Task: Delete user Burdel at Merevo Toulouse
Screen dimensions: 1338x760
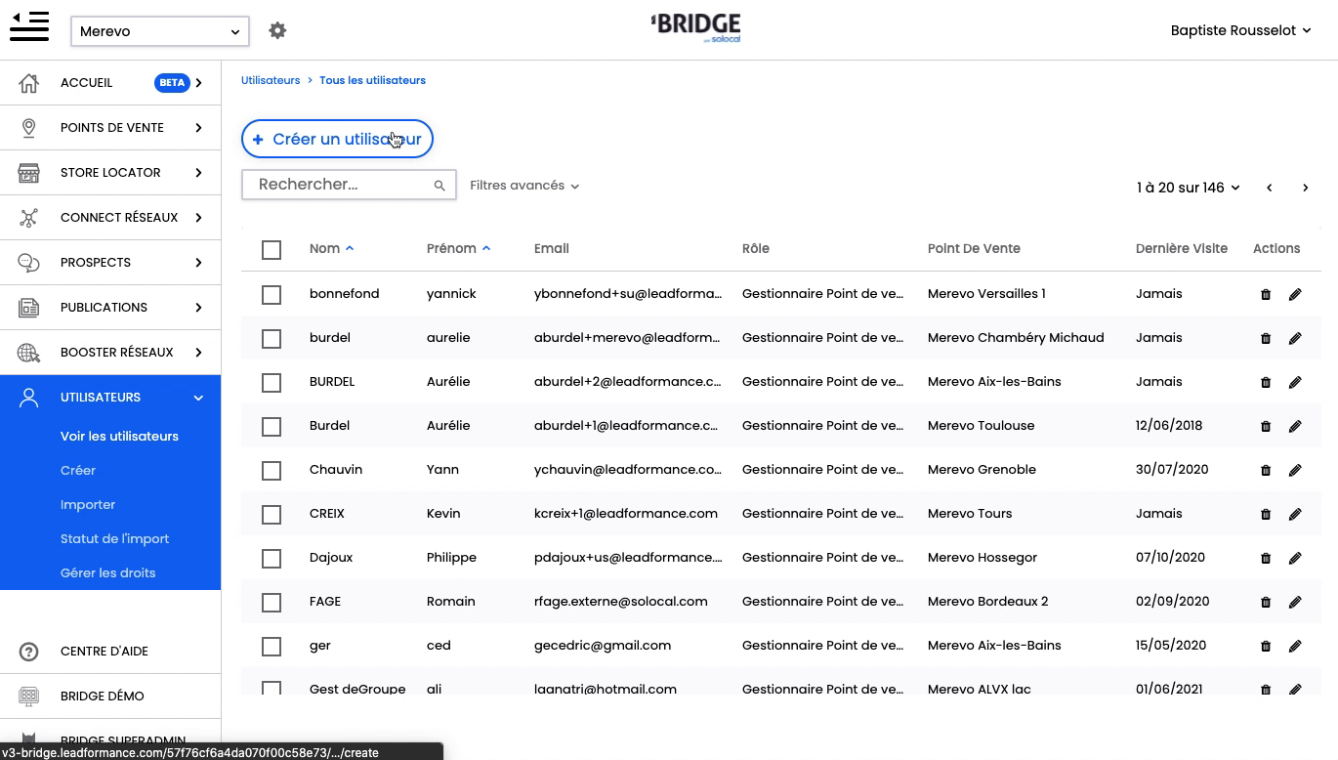Action: pyautogui.click(x=1266, y=426)
